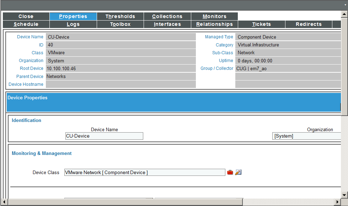348x206 pixels.
Task: Click the red toolbox icon beside Device Class
Action: [230, 172]
